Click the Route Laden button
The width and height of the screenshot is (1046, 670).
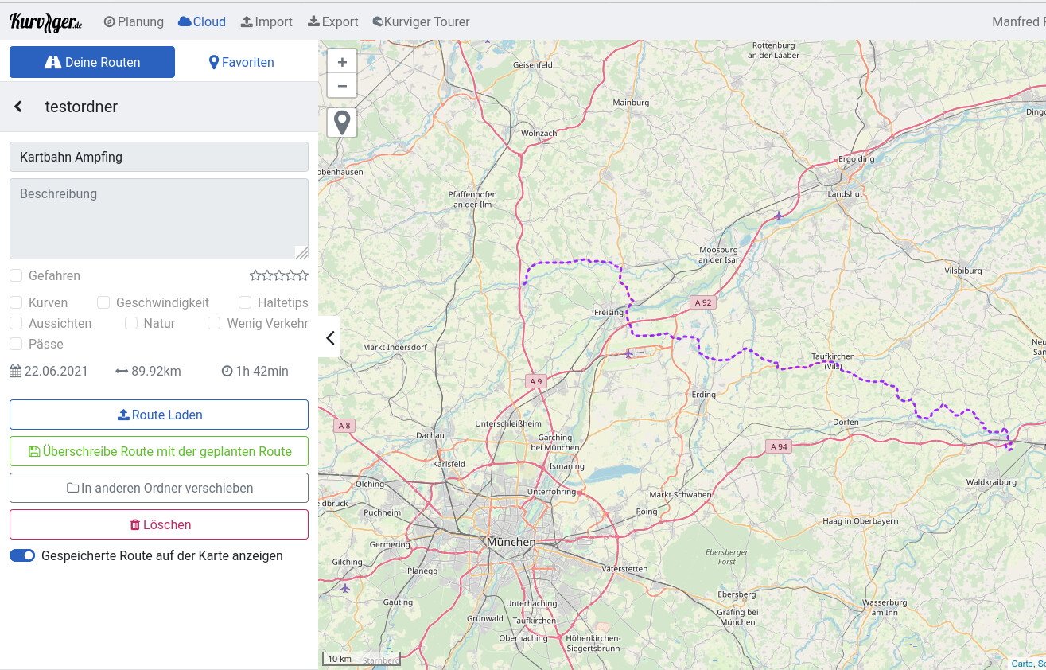point(159,415)
